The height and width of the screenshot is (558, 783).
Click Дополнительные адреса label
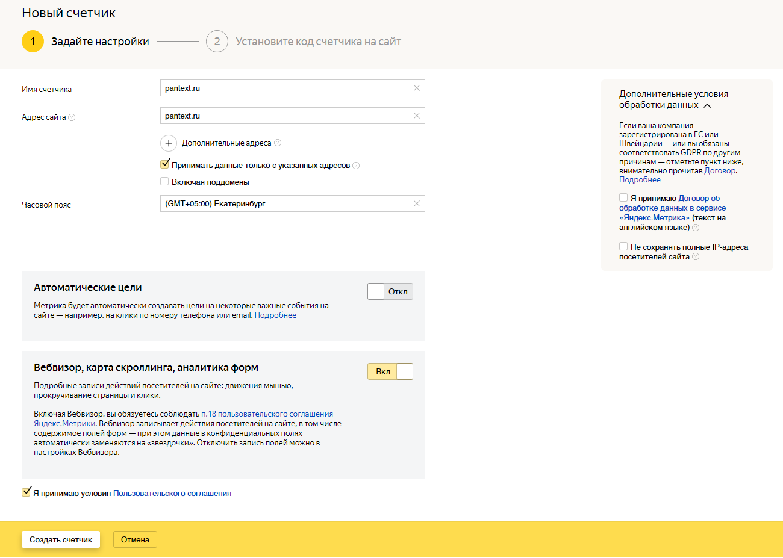click(x=226, y=143)
